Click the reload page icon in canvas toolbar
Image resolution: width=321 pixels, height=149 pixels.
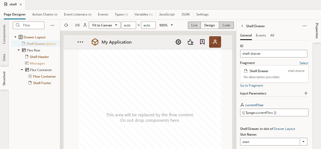[x=66, y=25]
